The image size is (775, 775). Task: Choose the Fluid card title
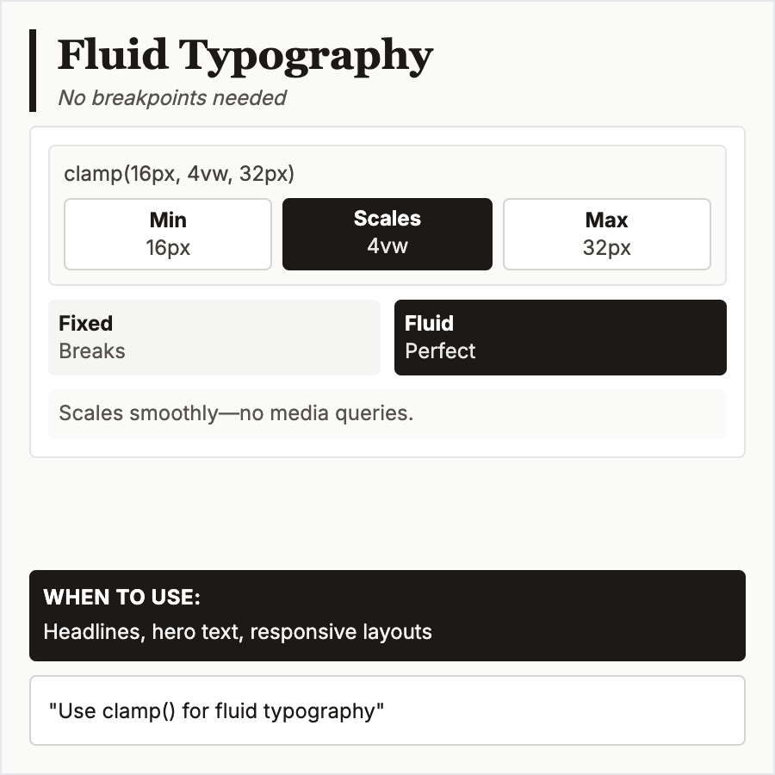point(429,324)
